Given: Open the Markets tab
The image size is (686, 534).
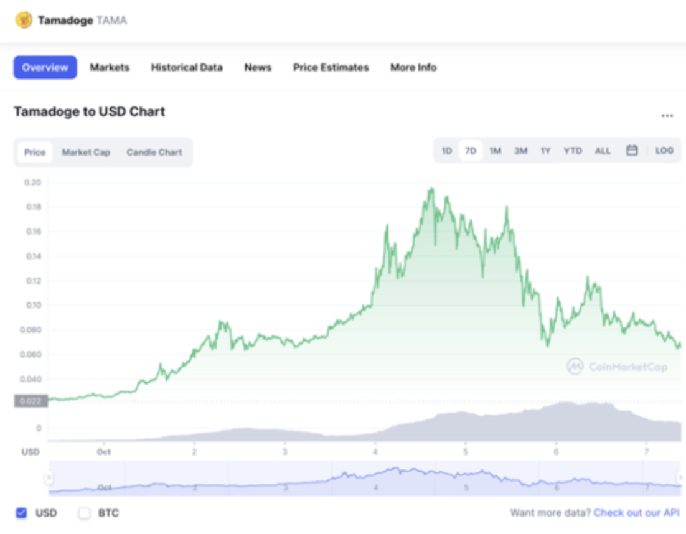Looking at the screenshot, I should 110,67.
